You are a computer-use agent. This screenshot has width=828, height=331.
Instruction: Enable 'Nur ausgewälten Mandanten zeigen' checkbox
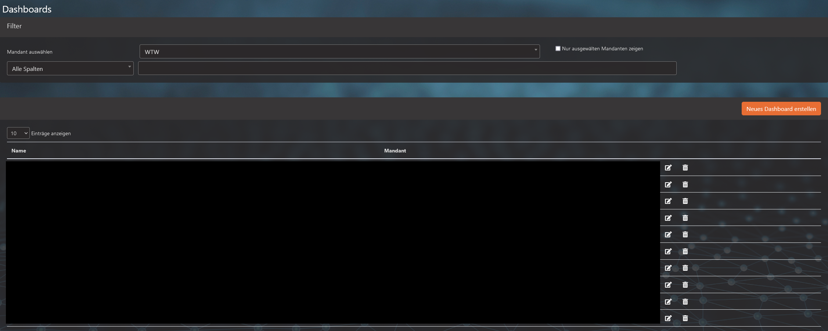pos(558,48)
